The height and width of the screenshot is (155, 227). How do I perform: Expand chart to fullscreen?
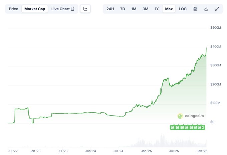pos(217,9)
